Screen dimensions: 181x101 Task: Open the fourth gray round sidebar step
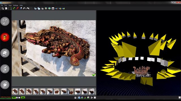pyautogui.click(x=5, y=69)
